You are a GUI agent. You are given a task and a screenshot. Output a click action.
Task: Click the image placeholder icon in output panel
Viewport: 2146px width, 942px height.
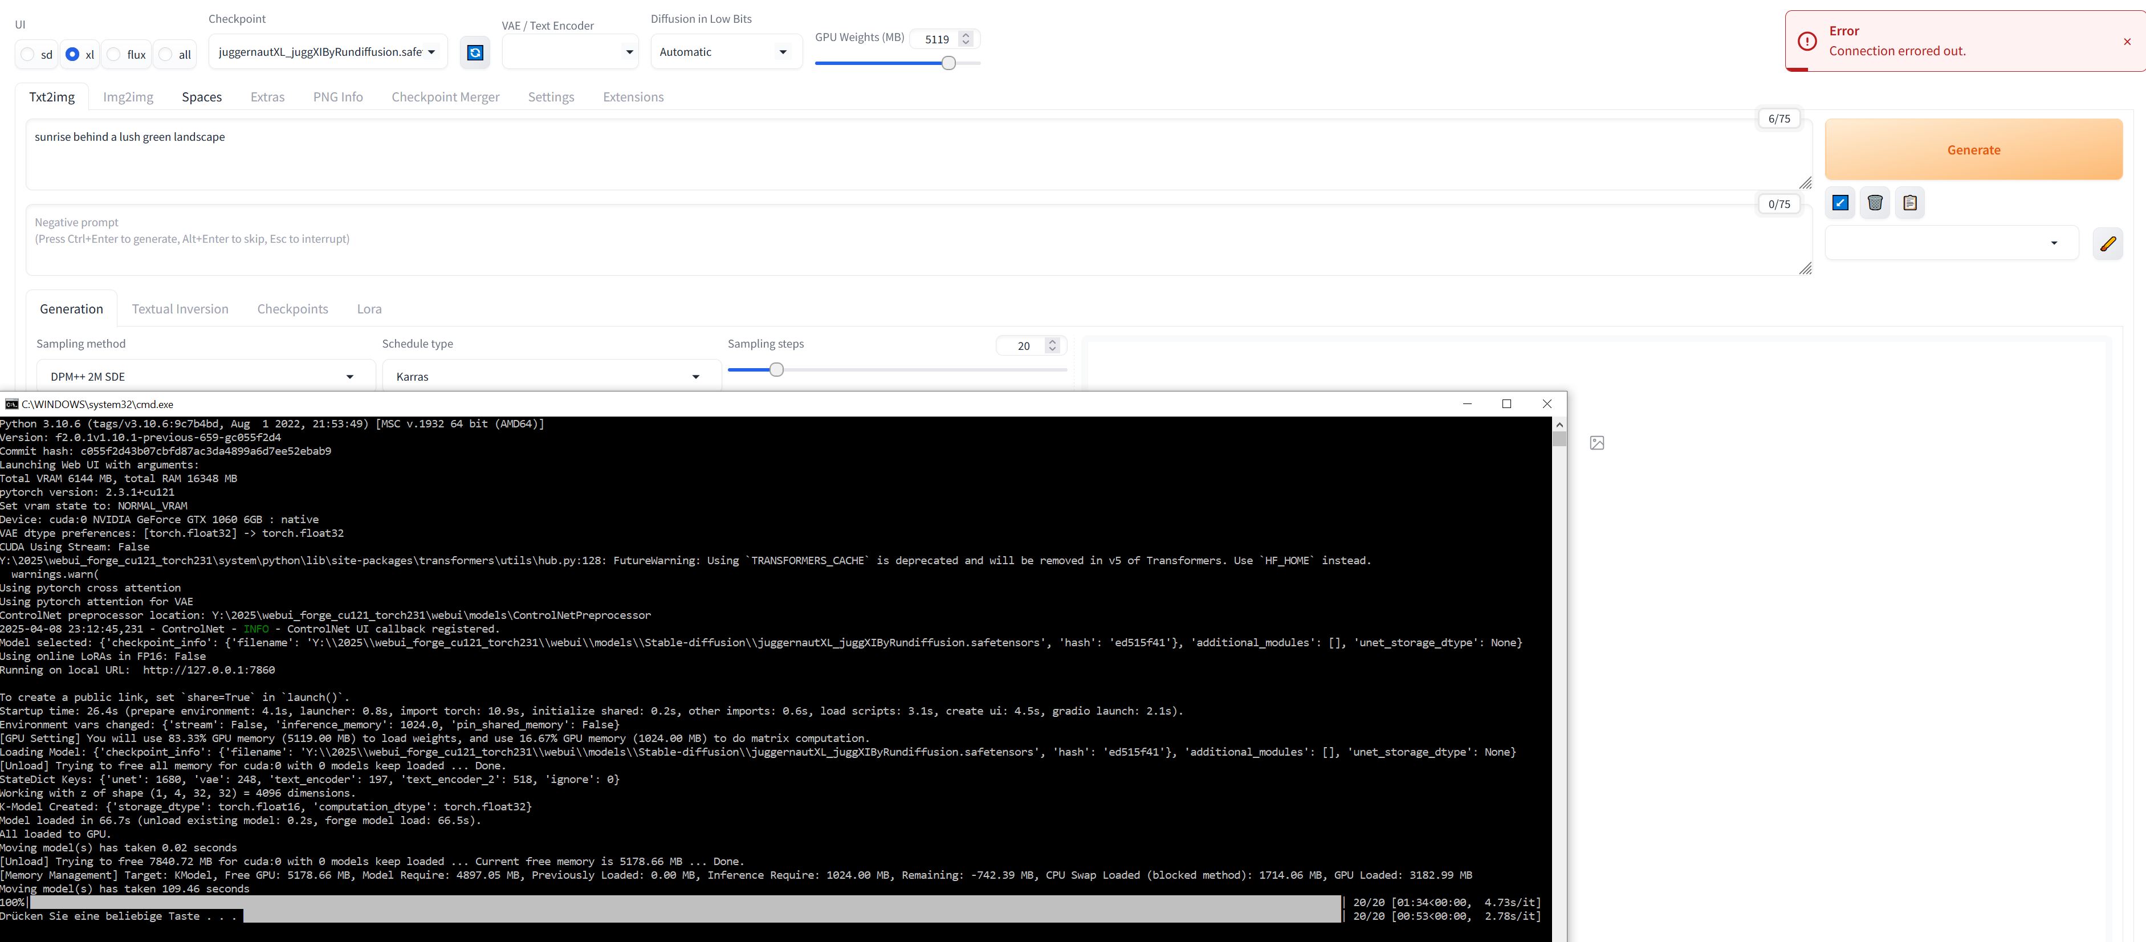[x=1596, y=443]
